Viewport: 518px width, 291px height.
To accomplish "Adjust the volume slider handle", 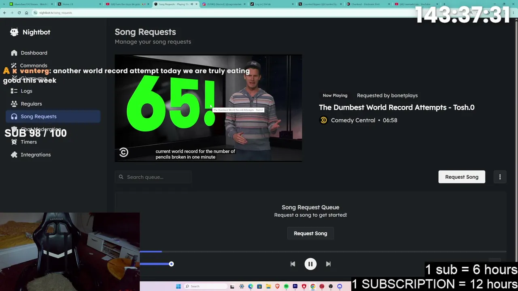I will point(171,264).
